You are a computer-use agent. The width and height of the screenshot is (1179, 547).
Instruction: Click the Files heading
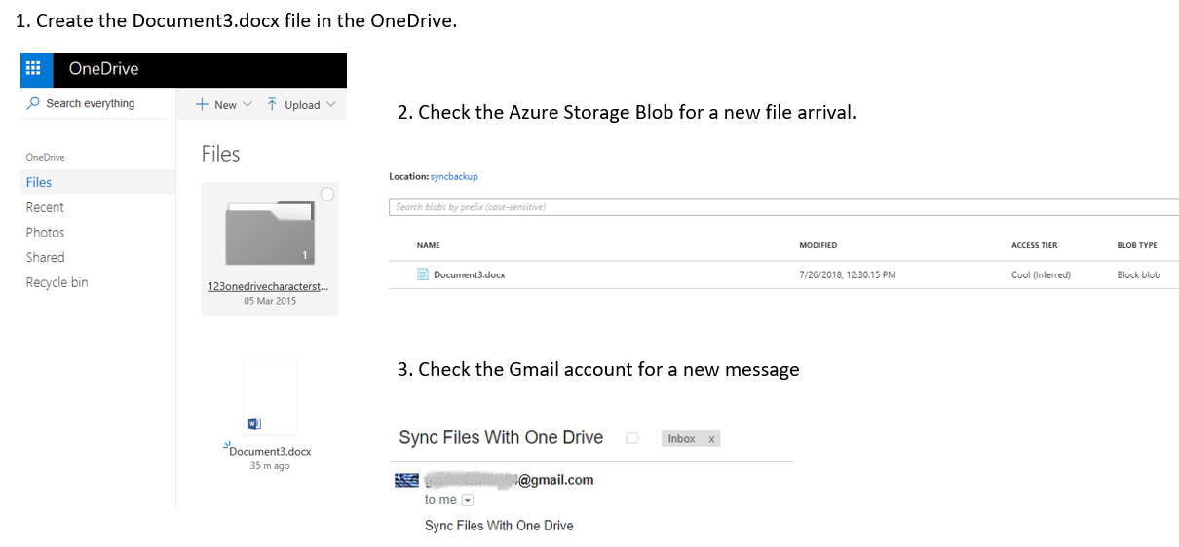[220, 154]
